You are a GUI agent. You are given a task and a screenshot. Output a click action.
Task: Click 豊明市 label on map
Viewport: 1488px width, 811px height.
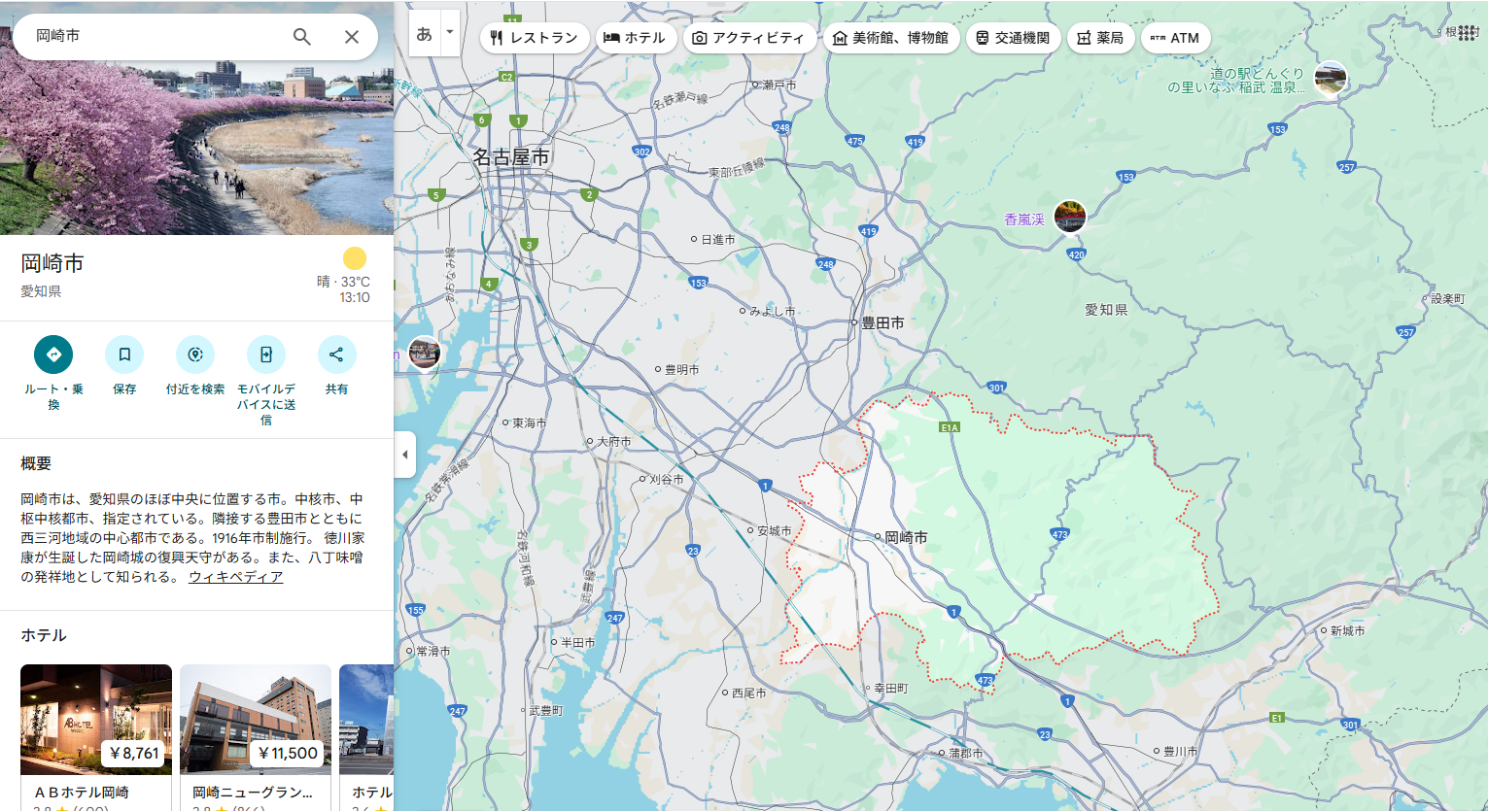[x=681, y=370]
